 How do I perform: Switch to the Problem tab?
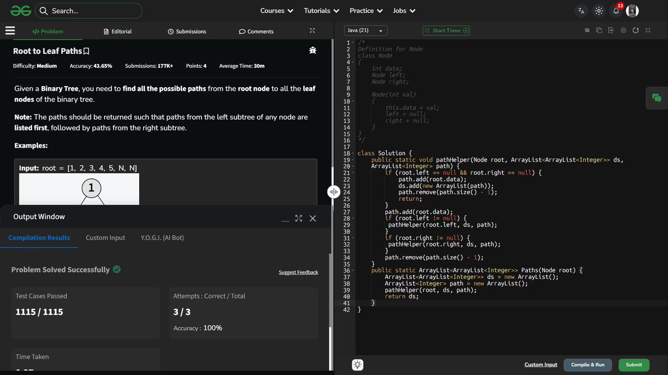(x=48, y=32)
